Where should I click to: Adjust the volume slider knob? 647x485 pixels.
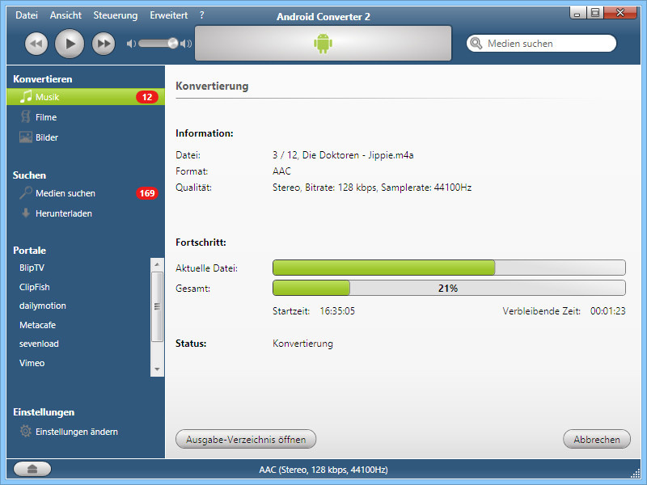[x=173, y=44]
